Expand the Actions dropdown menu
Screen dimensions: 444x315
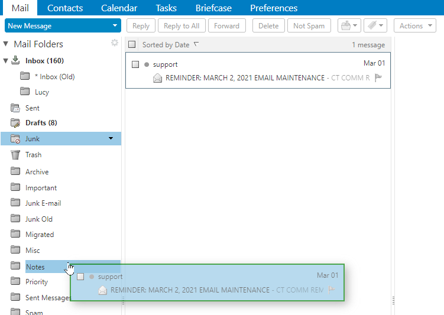pyautogui.click(x=417, y=26)
